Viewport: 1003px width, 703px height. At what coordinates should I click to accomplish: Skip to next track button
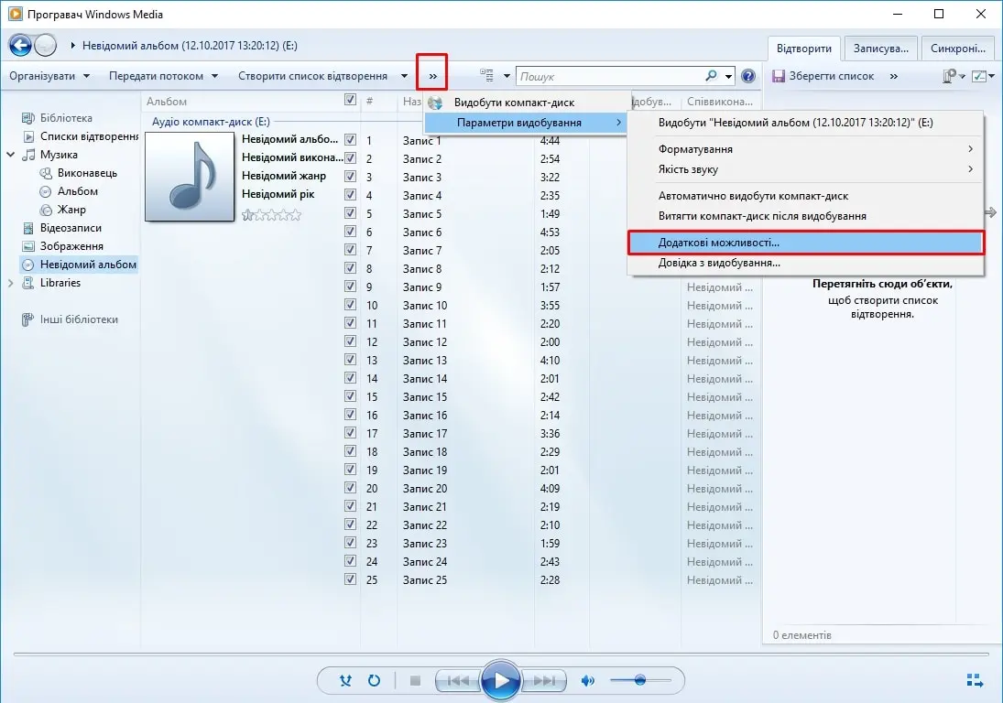544,681
